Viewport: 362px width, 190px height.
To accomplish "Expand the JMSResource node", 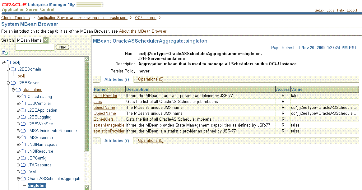I will (18, 137).
